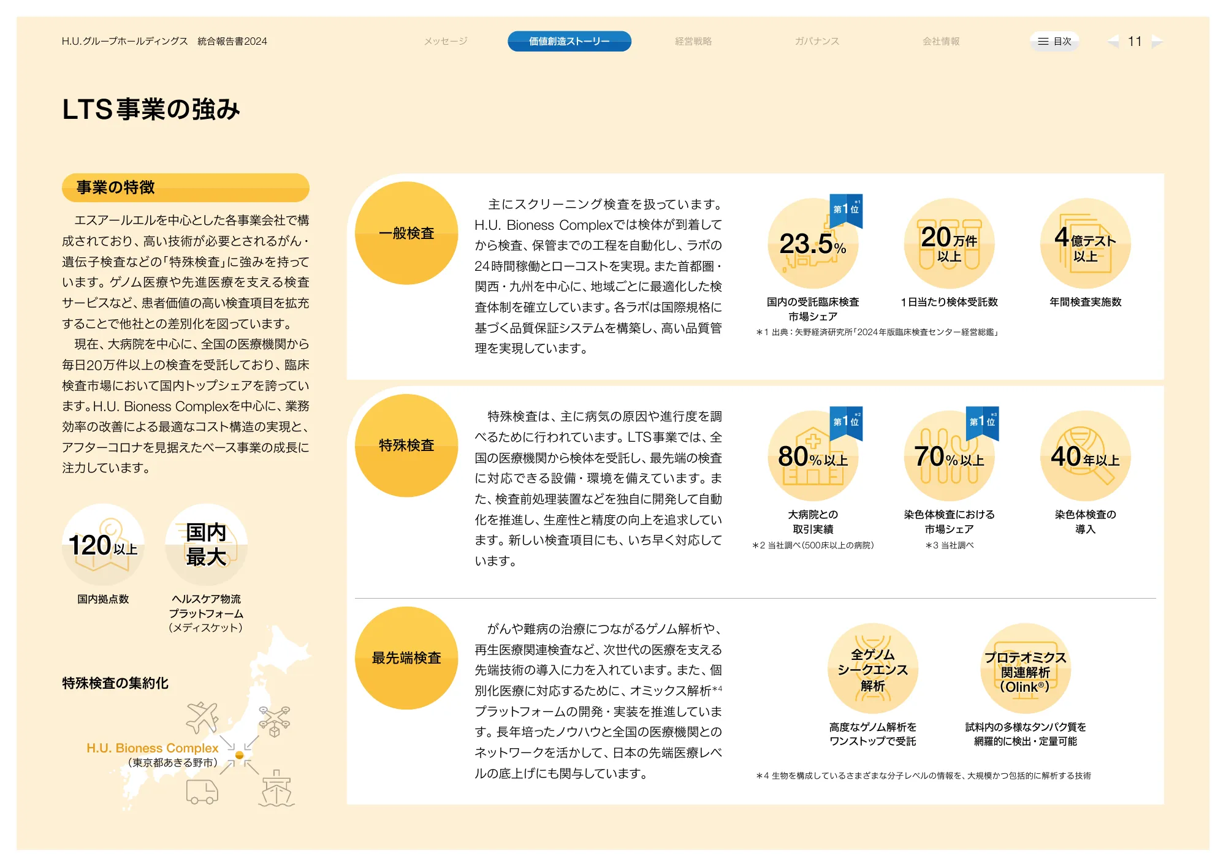This screenshot has height=867, width=1226.
Task: Click the 23.5% market share icon
Action: click(813, 243)
